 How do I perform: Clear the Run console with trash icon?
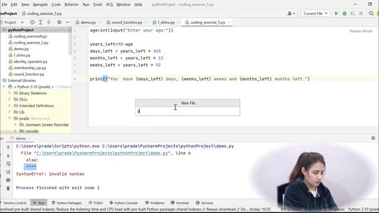(8, 188)
